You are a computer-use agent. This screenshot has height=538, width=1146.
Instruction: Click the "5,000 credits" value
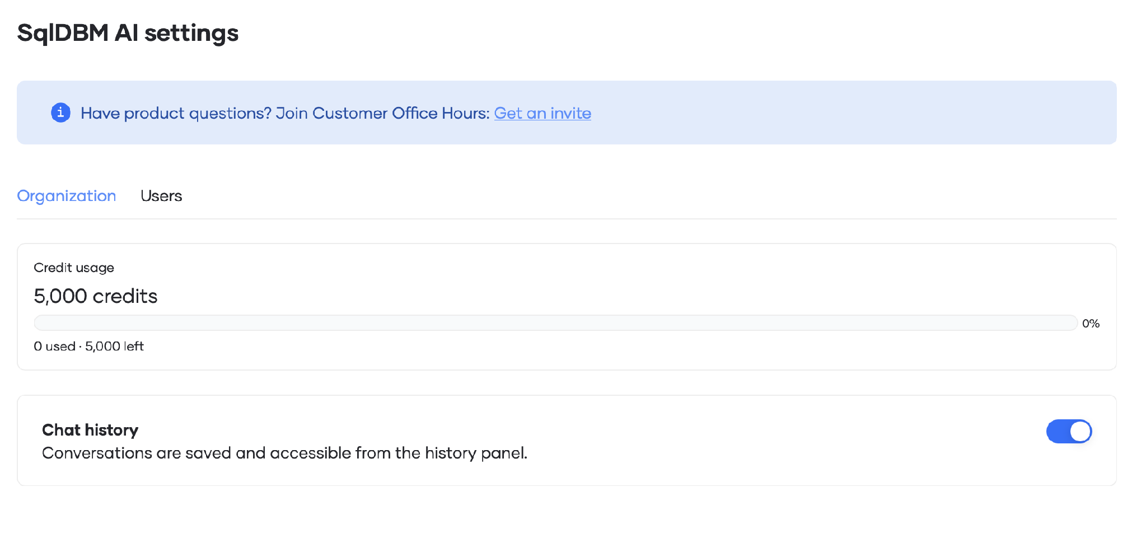[x=96, y=296]
